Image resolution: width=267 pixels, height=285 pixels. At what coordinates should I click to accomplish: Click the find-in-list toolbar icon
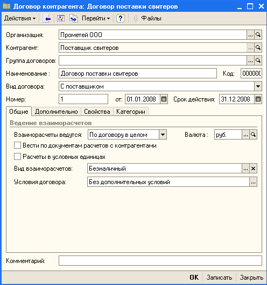tap(46, 18)
